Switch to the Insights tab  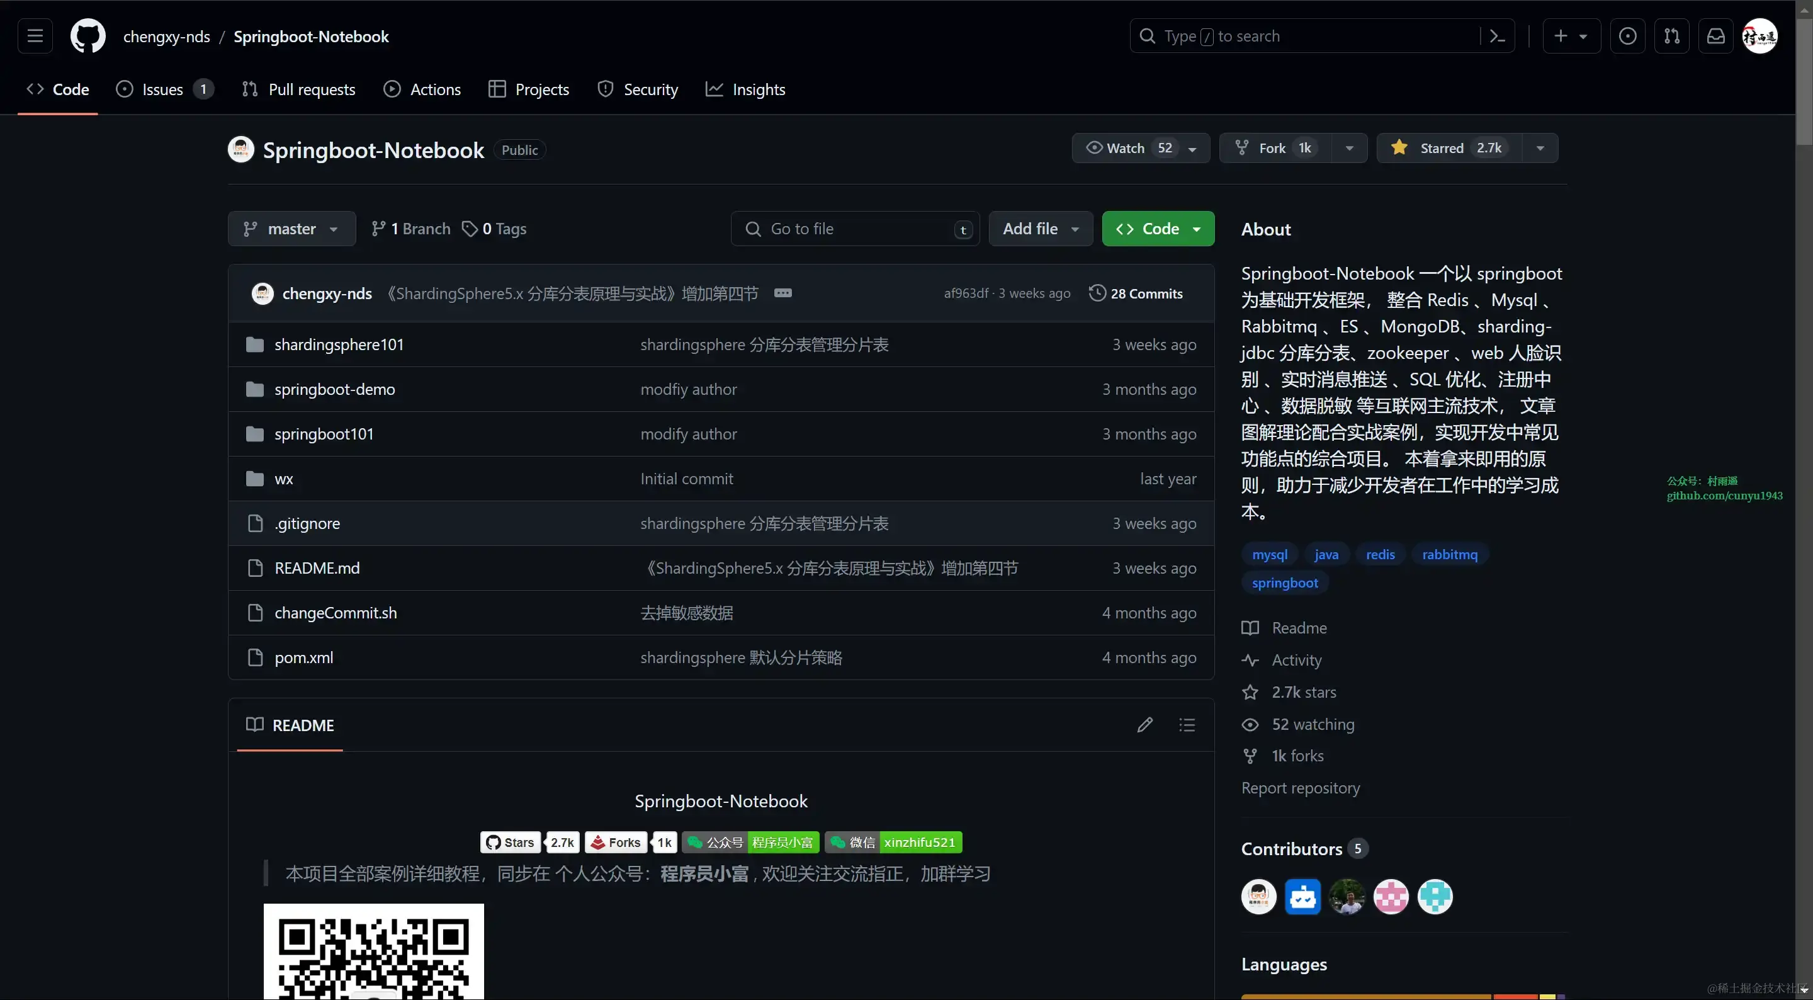pos(745,89)
